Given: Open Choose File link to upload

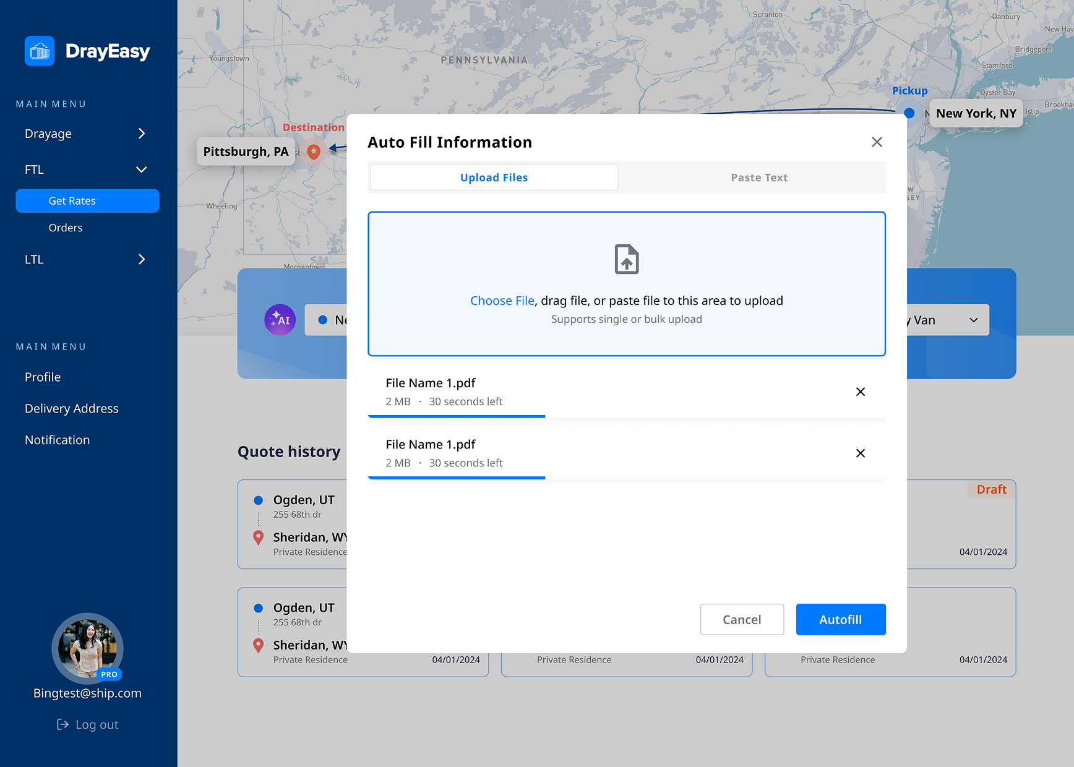Looking at the screenshot, I should click(x=502, y=301).
